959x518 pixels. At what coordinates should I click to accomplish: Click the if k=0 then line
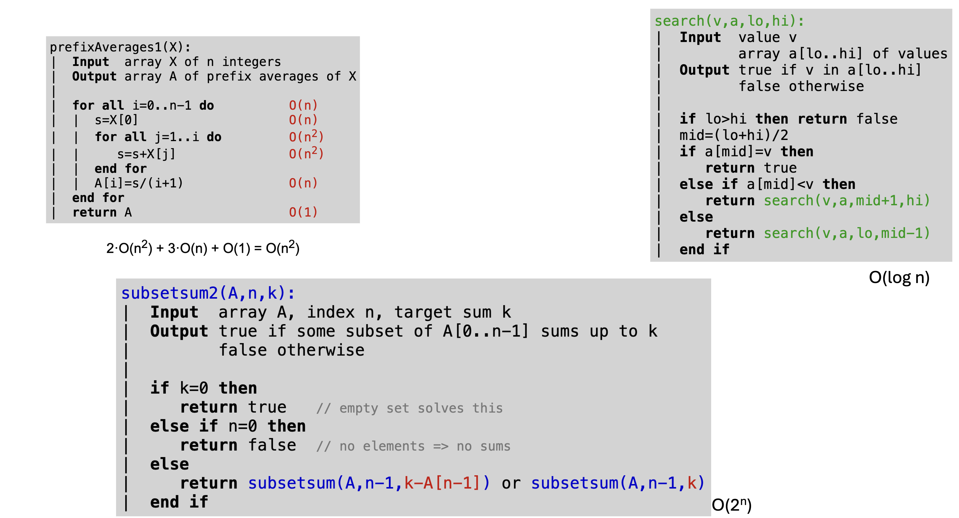(205, 388)
